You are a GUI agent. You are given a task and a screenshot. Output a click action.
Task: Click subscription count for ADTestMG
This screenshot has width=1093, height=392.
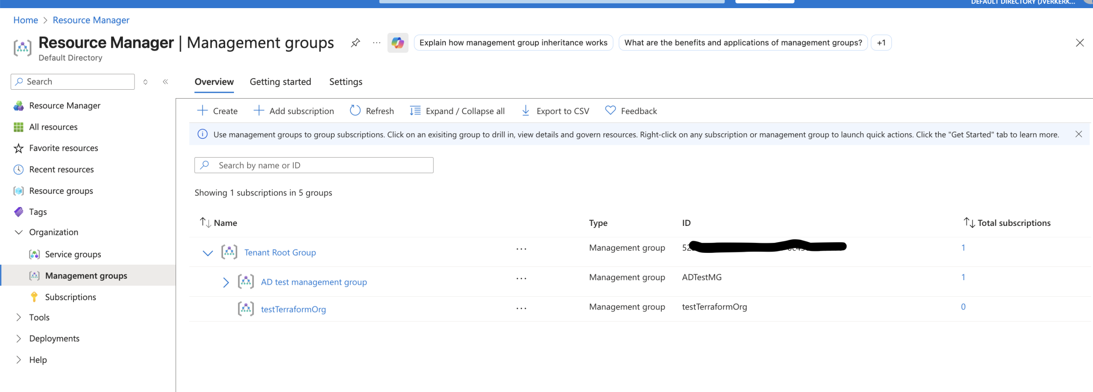point(963,277)
